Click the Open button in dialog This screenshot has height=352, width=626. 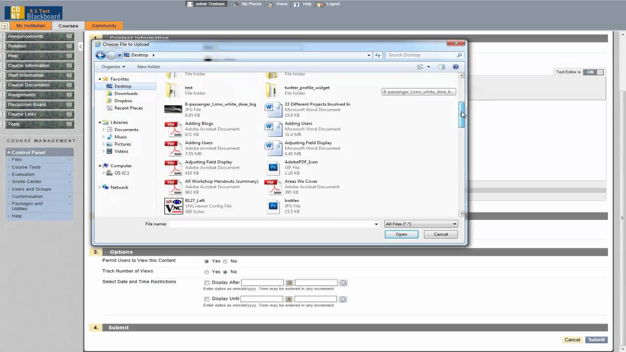click(402, 234)
